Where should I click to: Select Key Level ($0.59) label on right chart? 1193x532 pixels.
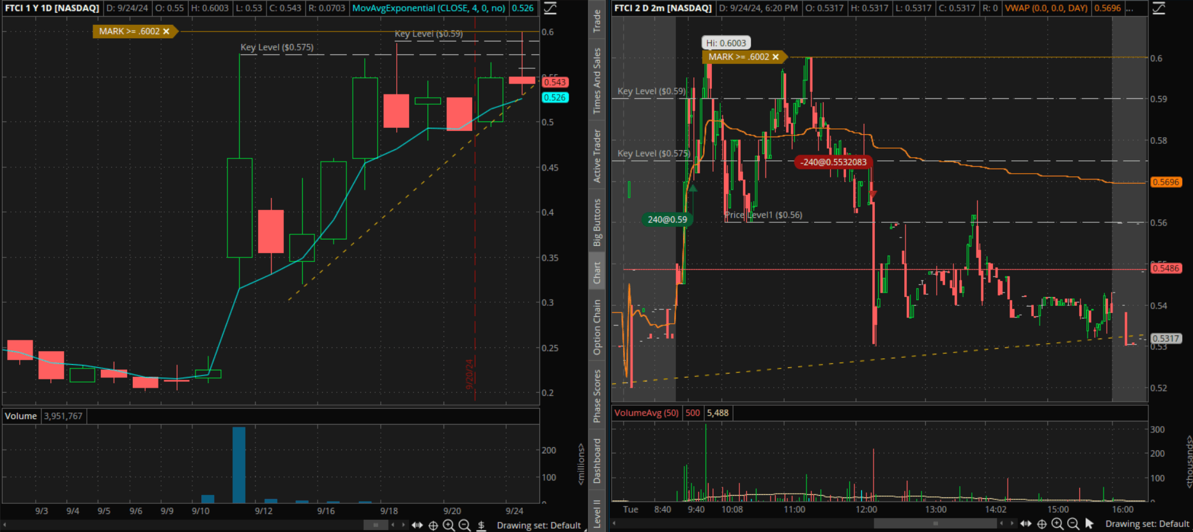click(x=651, y=91)
